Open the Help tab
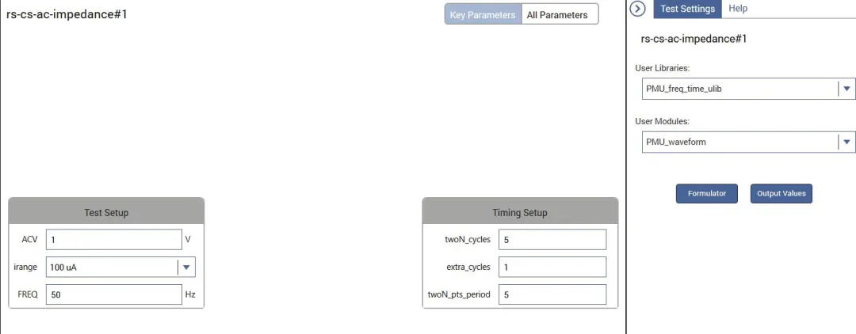The image size is (856, 334). [x=738, y=9]
